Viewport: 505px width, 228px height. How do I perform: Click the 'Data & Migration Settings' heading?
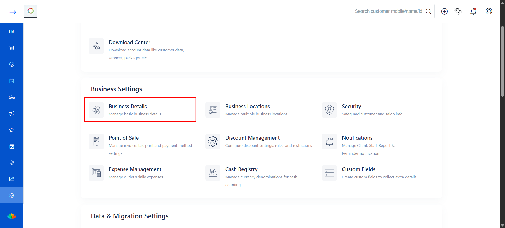coord(130,216)
